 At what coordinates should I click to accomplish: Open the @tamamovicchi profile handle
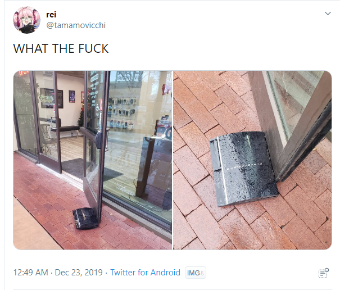76,25
